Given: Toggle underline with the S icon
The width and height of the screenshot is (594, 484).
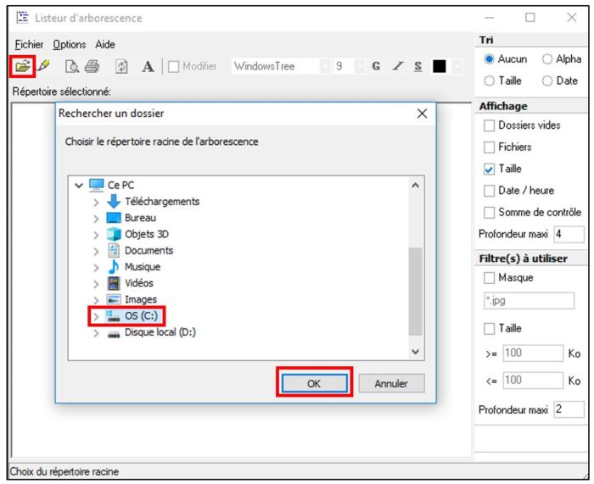Looking at the screenshot, I should pyautogui.click(x=417, y=66).
